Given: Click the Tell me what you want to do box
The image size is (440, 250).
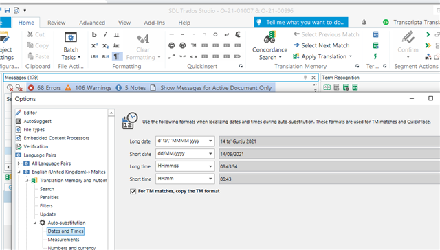Looking at the screenshot, I should pos(301,23).
